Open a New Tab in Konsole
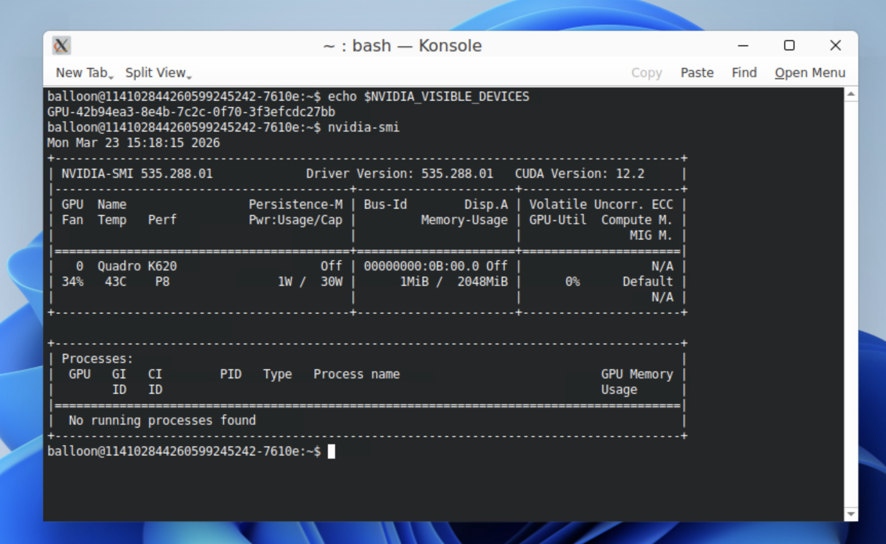Viewport: 886px width, 544px height. click(x=81, y=73)
